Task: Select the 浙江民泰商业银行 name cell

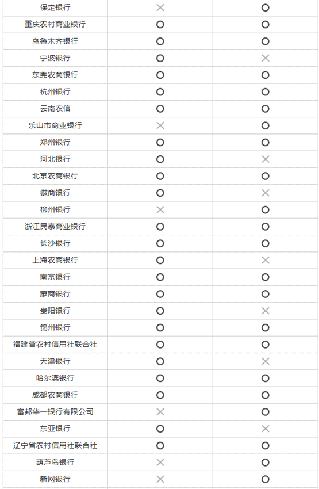Action: coord(55,227)
